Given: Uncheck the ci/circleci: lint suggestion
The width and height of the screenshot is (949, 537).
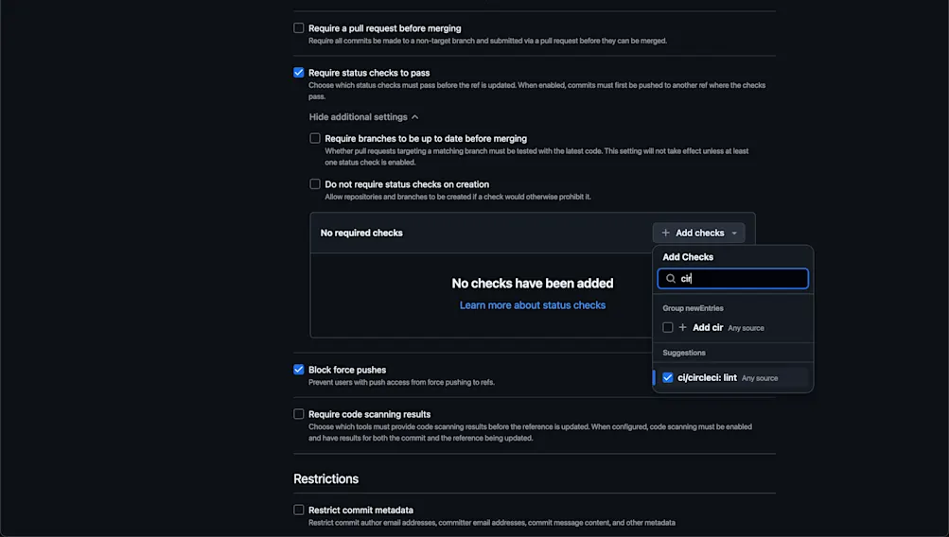Looking at the screenshot, I should [x=668, y=377].
